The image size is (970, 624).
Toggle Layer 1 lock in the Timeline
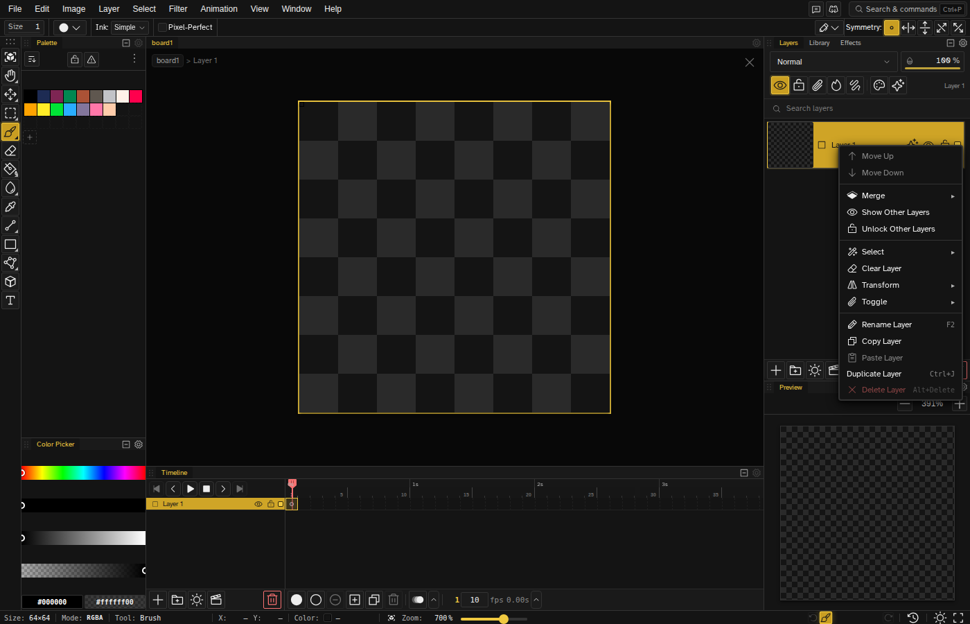coord(271,504)
